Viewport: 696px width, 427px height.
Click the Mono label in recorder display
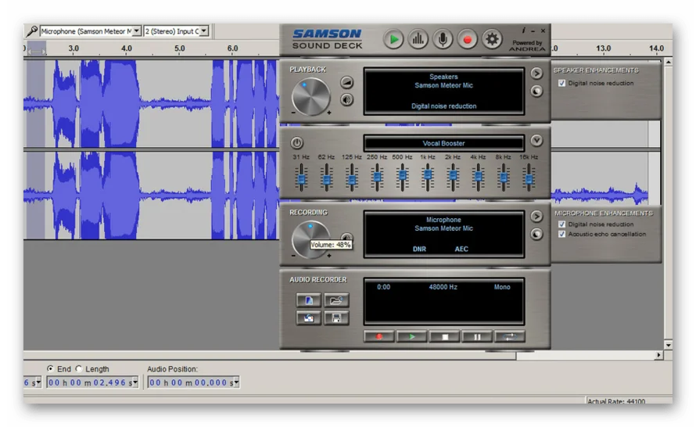502,287
